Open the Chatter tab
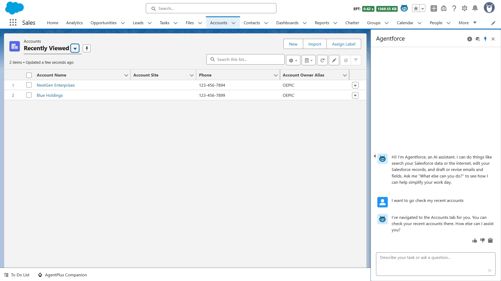The image size is (501, 281). (x=352, y=23)
